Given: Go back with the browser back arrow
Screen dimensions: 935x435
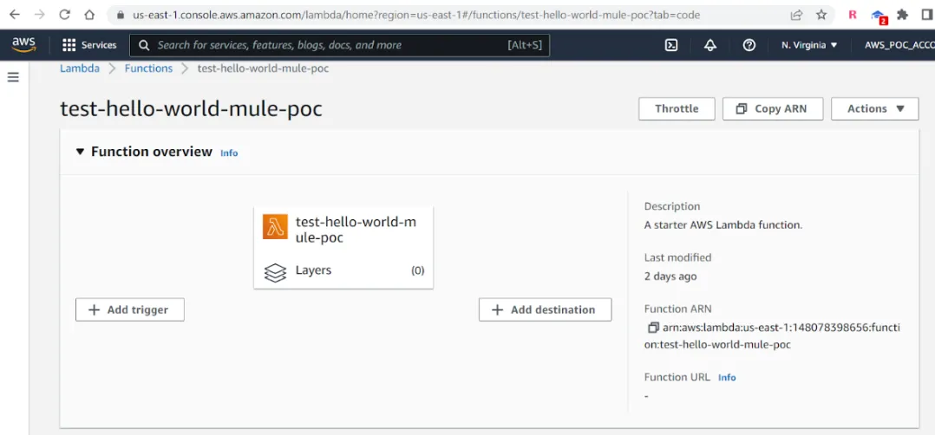Looking at the screenshot, I should (14, 15).
